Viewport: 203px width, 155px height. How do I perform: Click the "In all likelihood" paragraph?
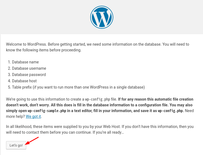coord(100,129)
